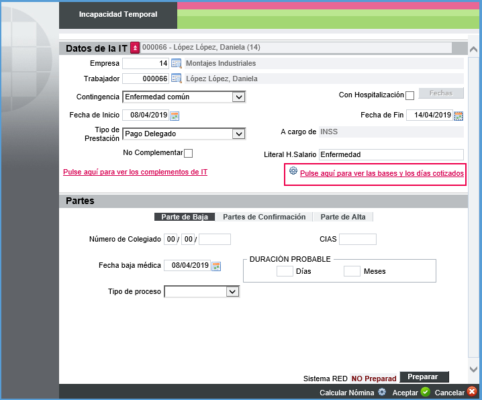Select the Parte de Baja tab
The width and height of the screenshot is (482, 400).
[185, 217]
